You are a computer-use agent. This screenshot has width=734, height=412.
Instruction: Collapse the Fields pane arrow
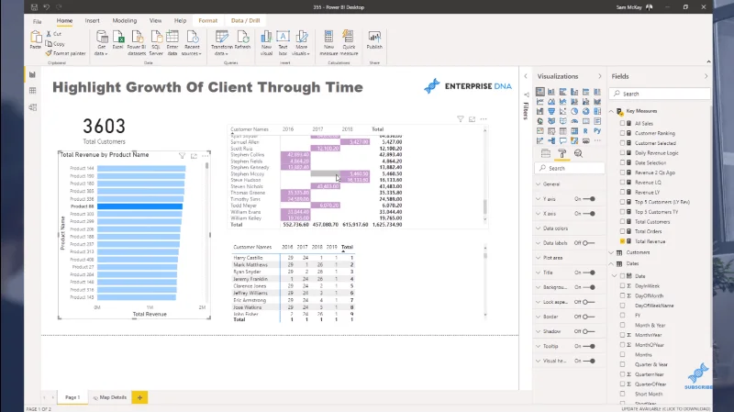click(706, 76)
